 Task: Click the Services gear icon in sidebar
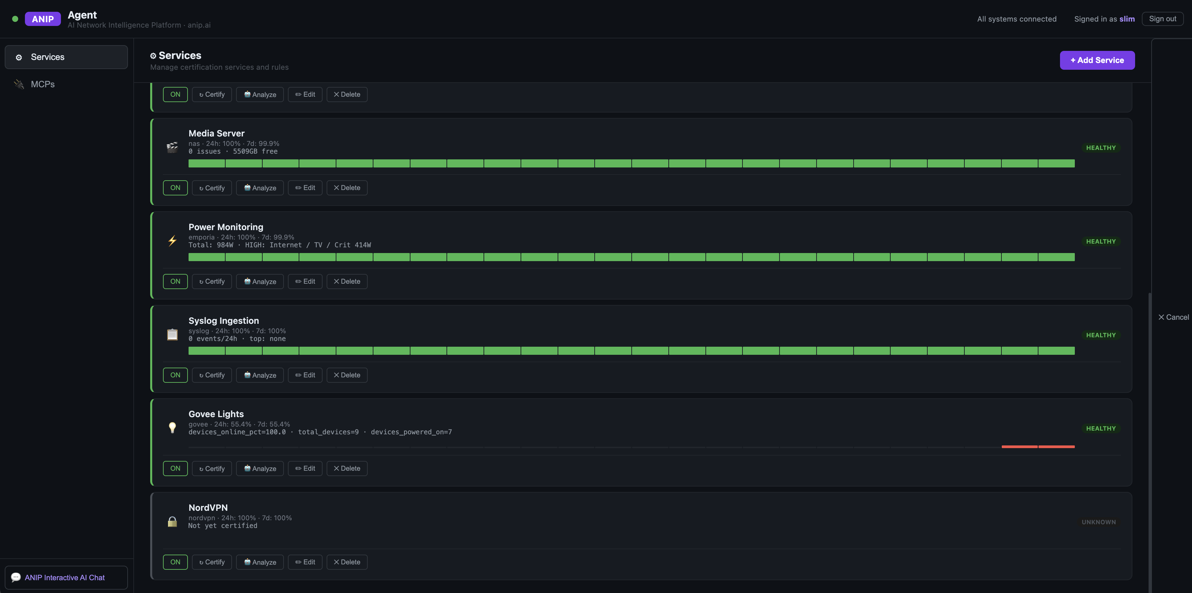click(19, 57)
